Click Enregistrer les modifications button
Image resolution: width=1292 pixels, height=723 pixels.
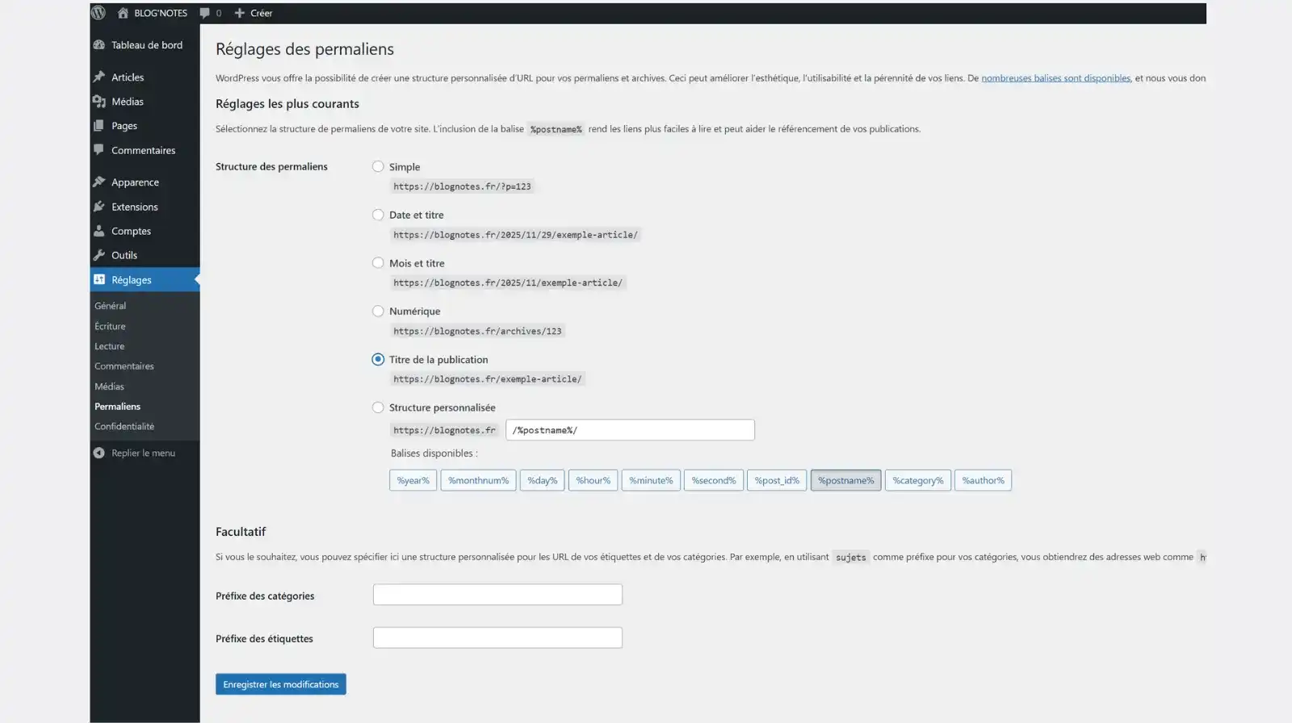[x=280, y=684]
